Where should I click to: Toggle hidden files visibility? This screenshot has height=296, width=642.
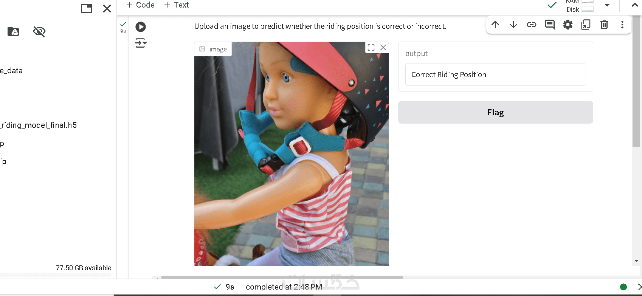tap(39, 31)
